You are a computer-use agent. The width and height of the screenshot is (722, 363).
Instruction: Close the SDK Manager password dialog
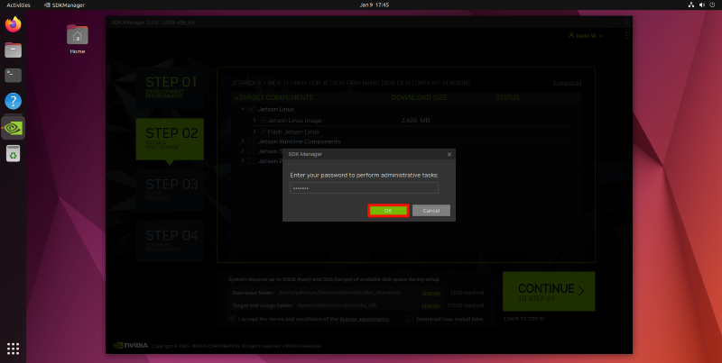pos(449,155)
